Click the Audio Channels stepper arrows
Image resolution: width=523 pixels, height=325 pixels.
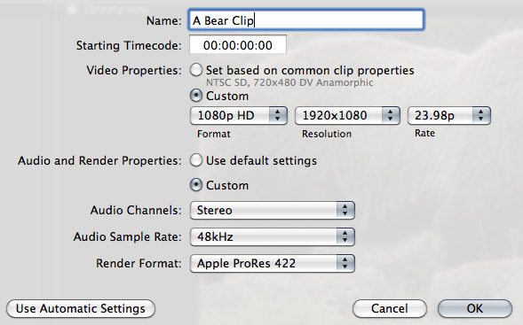pyautogui.click(x=345, y=210)
